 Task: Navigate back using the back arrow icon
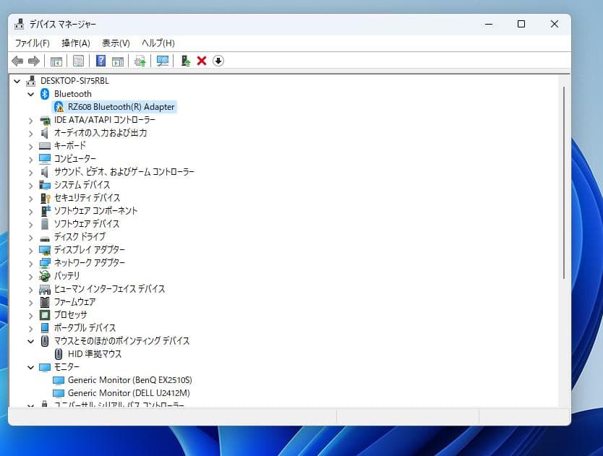pyautogui.click(x=17, y=61)
